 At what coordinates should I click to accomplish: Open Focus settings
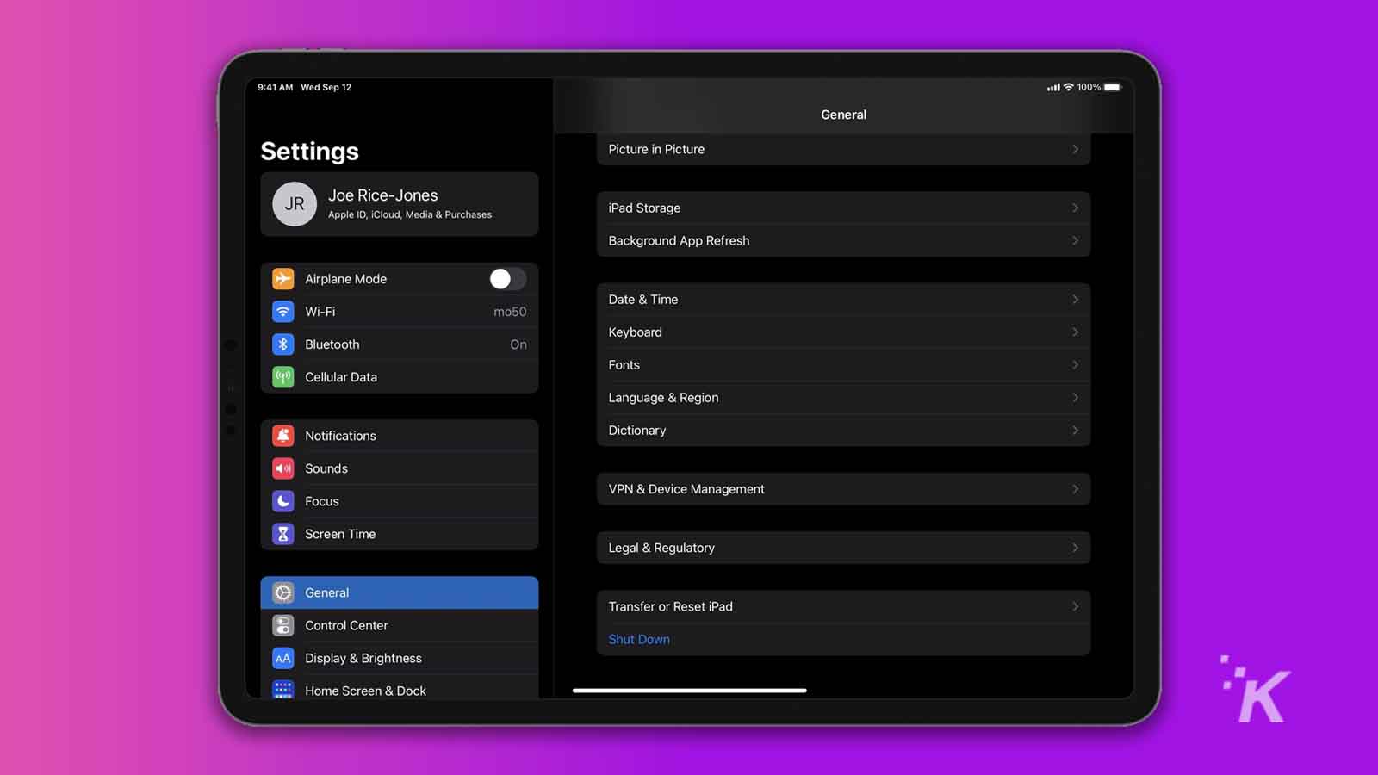click(400, 501)
